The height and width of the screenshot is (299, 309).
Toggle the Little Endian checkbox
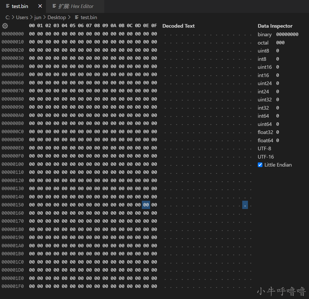[260, 165]
